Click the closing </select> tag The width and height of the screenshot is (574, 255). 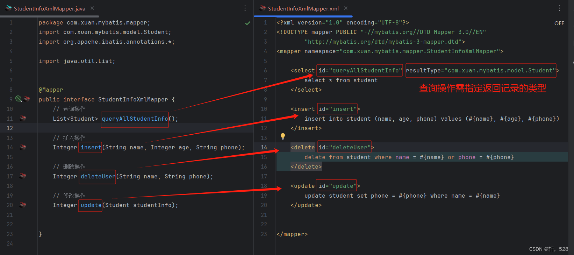(x=306, y=90)
